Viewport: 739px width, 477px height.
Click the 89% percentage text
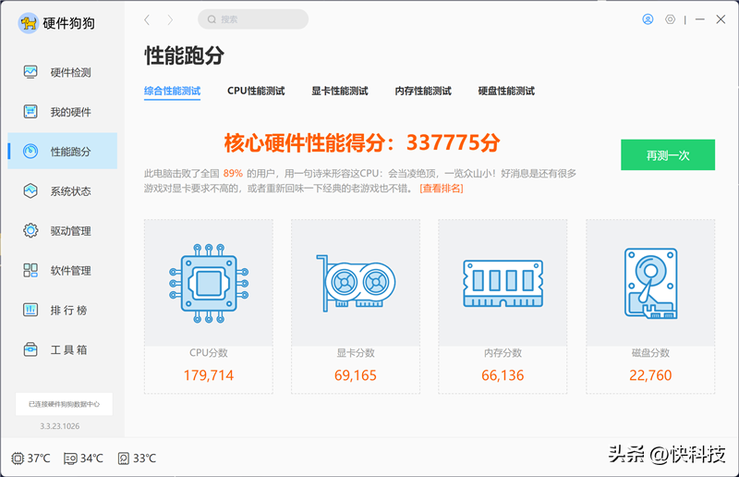pyautogui.click(x=233, y=174)
